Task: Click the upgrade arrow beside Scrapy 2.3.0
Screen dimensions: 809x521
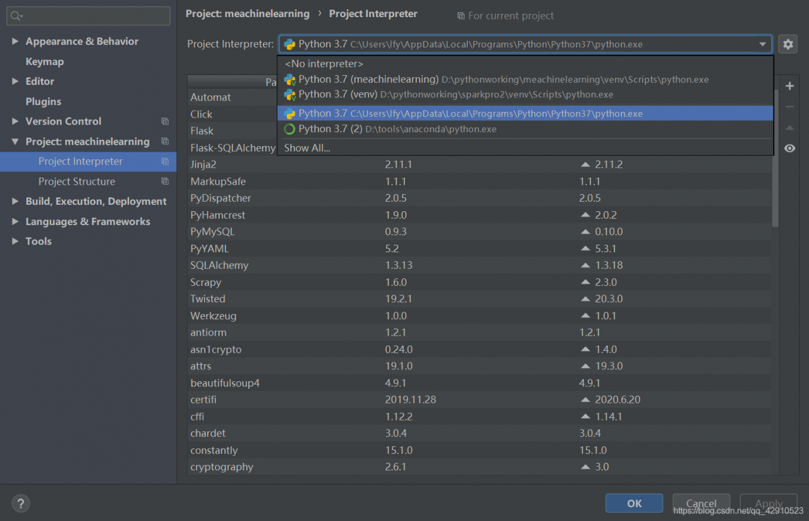Action: click(585, 282)
